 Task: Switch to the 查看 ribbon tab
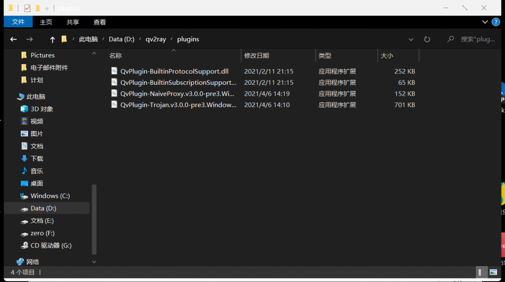100,22
